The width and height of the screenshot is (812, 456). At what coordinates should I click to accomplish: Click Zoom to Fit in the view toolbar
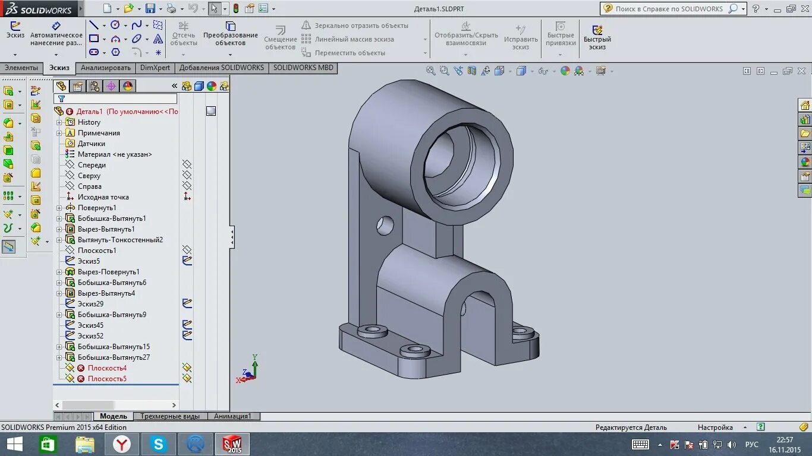[431, 71]
